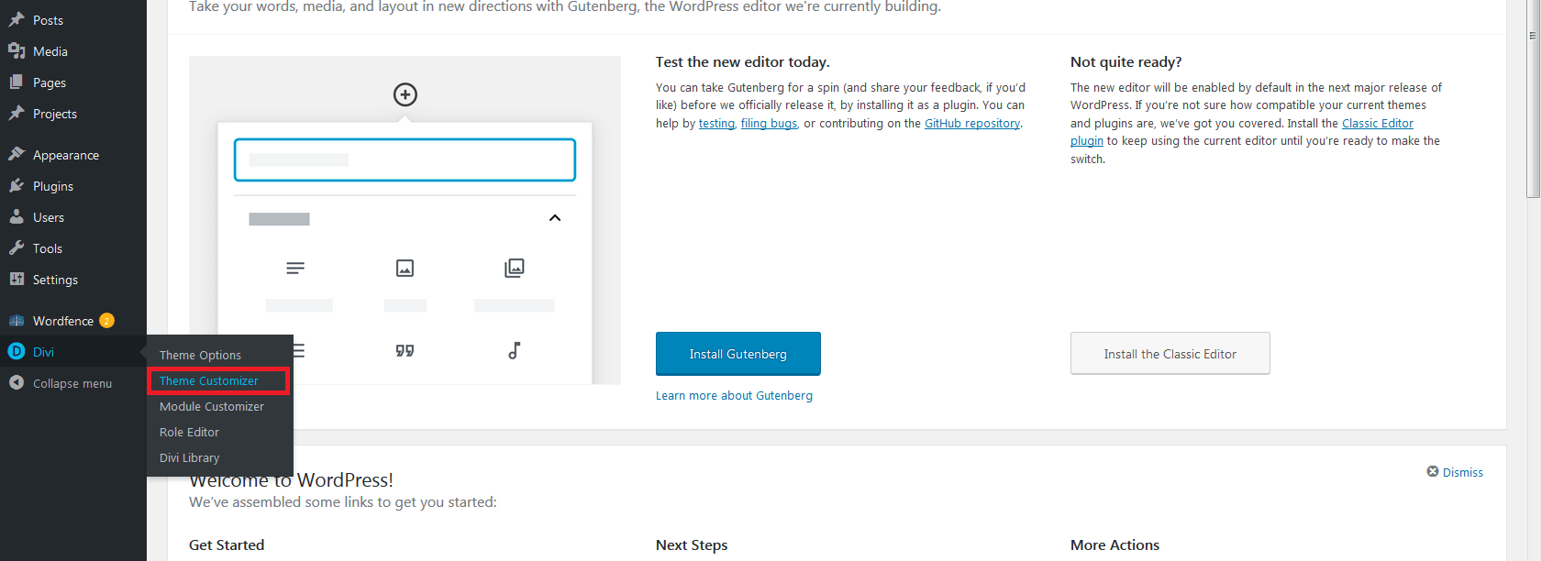
Task: Click the add block plus icon
Action: (x=405, y=94)
